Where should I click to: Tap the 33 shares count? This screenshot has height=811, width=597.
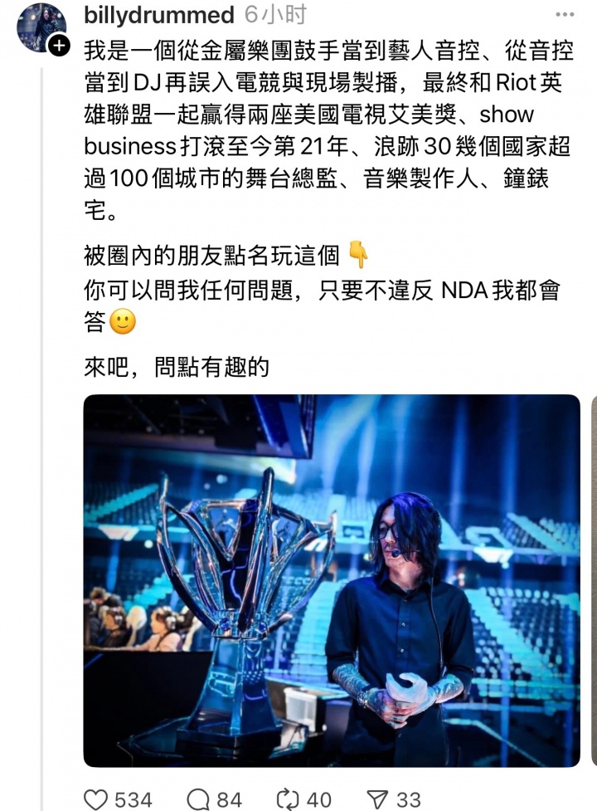(x=408, y=799)
